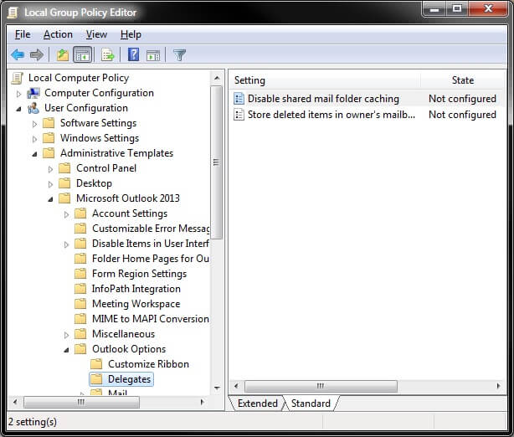This screenshot has width=514, height=437.
Task: Go up one level with folder icon
Action: click(62, 55)
